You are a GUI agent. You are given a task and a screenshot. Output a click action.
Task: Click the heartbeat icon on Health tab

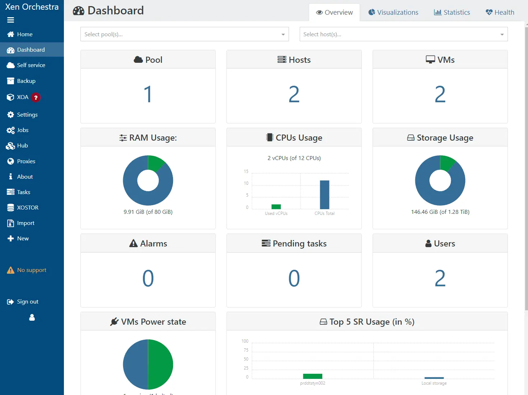tap(489, 12)
